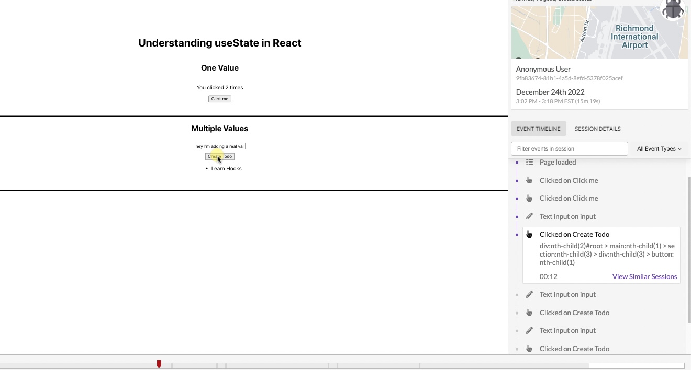Expand 'Text input on input' below the expanded event
691x370 pixels.
[567, 294]
